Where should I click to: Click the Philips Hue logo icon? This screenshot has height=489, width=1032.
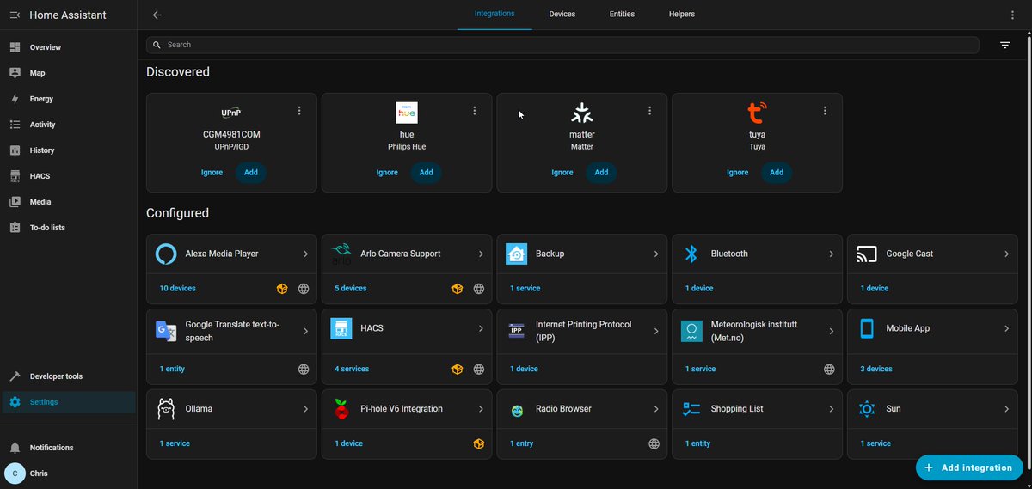[x=407, y=113]
